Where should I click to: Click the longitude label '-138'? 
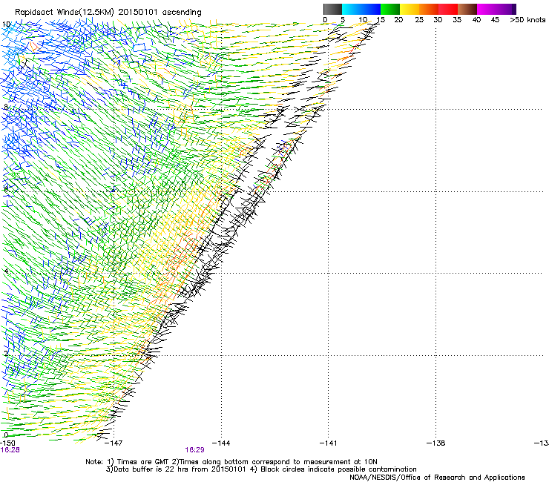coord(435,443)
